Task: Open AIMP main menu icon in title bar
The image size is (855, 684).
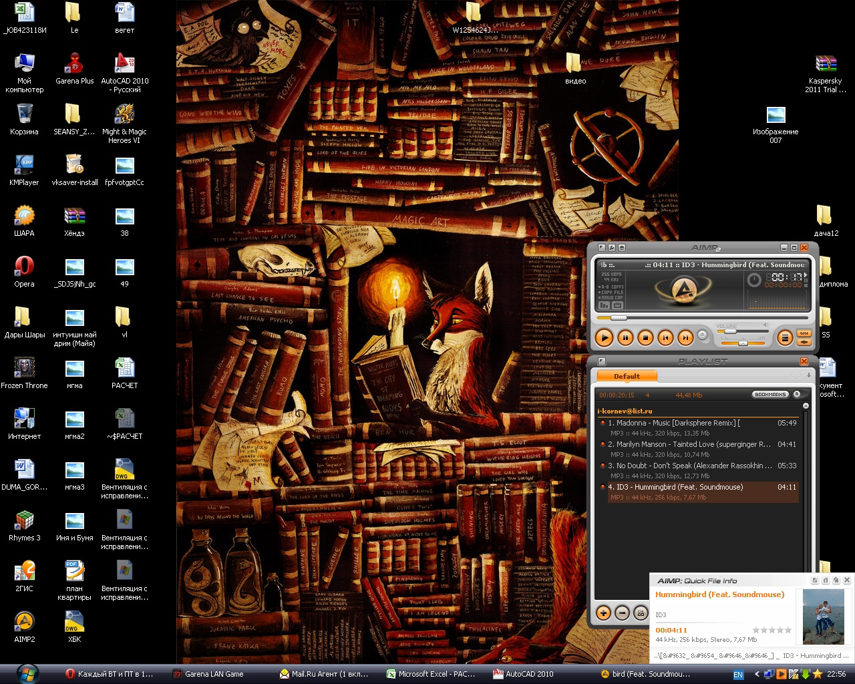Action: pos(602,247)
